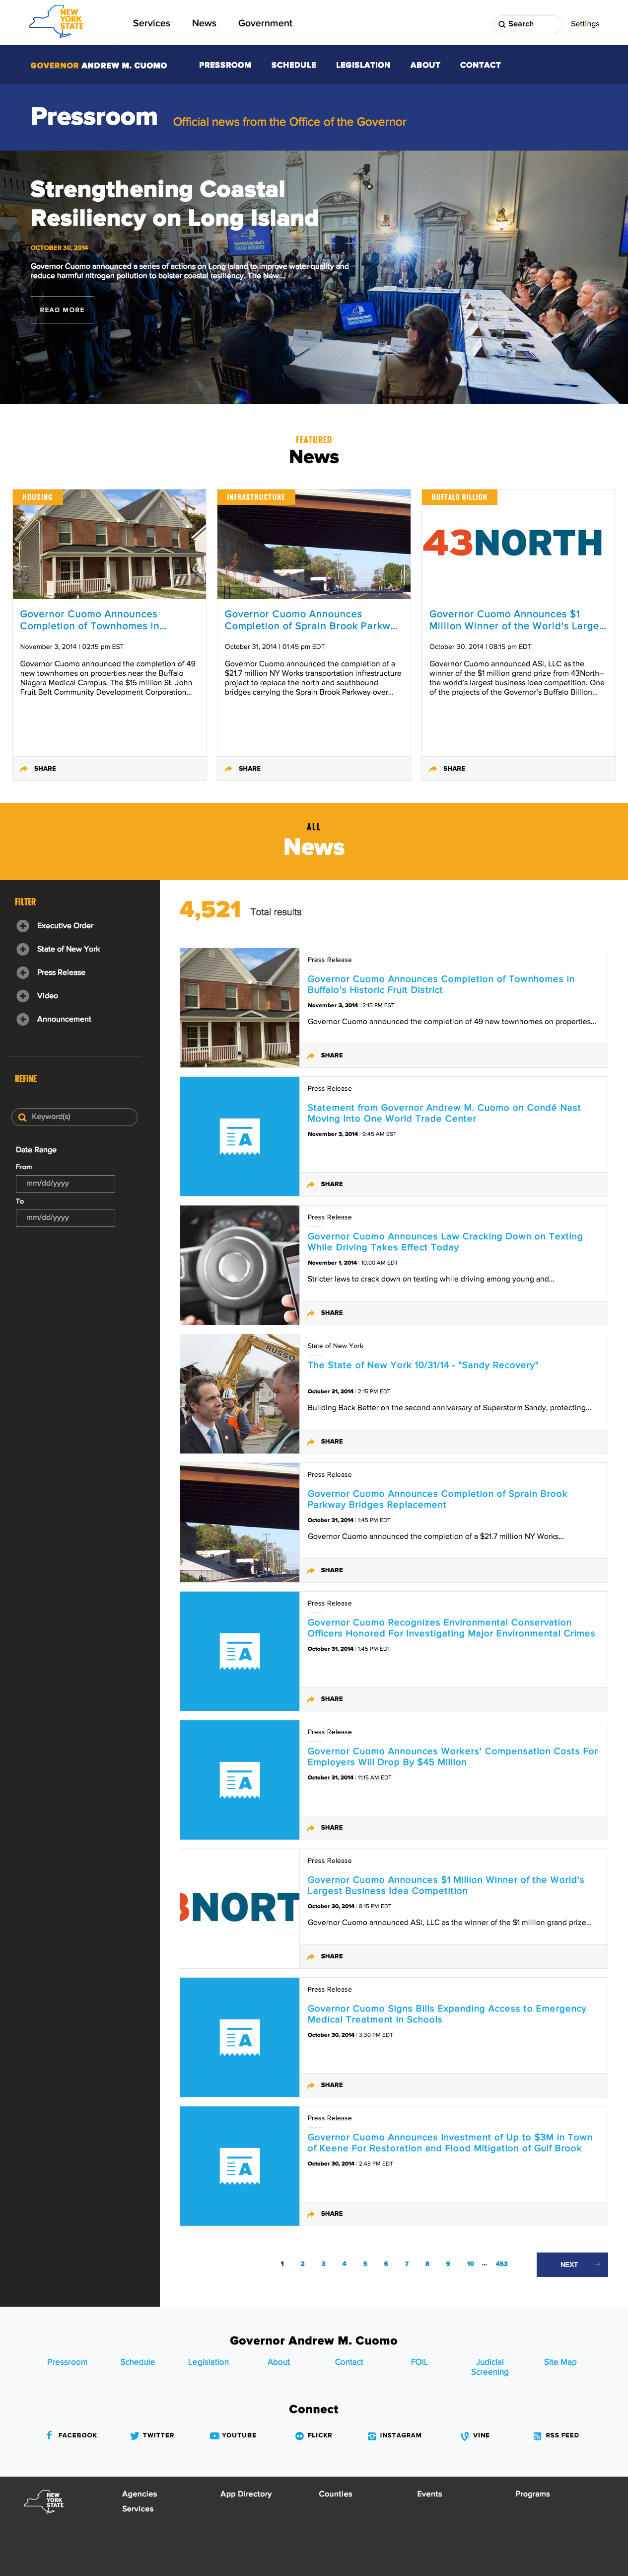Click the From date range input
This screenshot has width=628, height=2576.
pos(65,1183)
